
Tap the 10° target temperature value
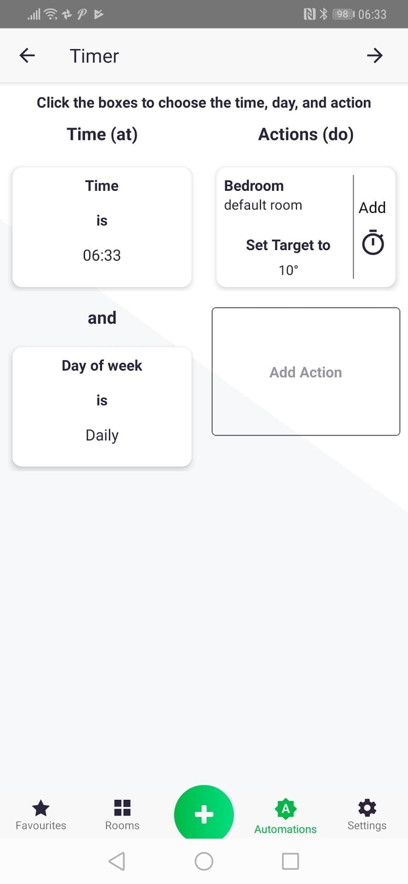click(289, 270)
